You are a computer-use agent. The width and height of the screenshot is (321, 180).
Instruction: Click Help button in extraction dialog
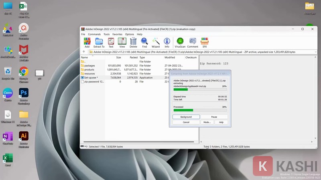(x=221, y=122)
